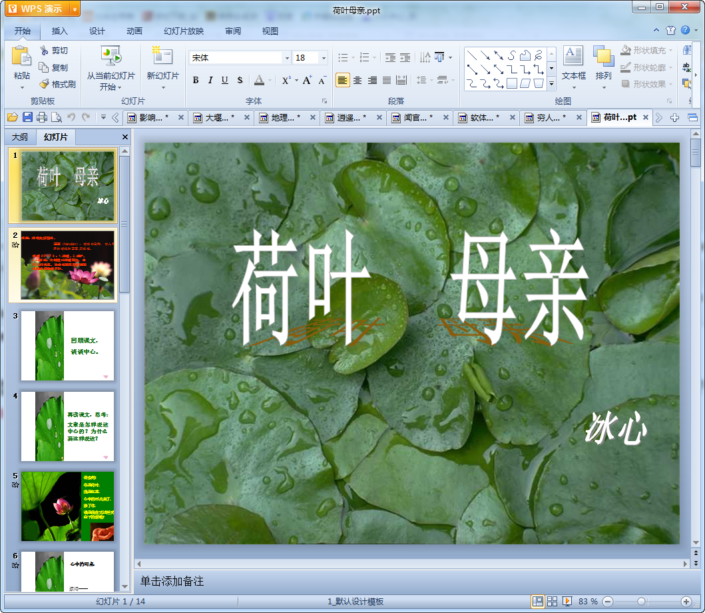Open the Shape Effects dropdown
The height and width of the screenshot is (613, 705).
click(x=671, y=84)
